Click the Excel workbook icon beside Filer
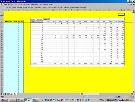 [2, 4]
